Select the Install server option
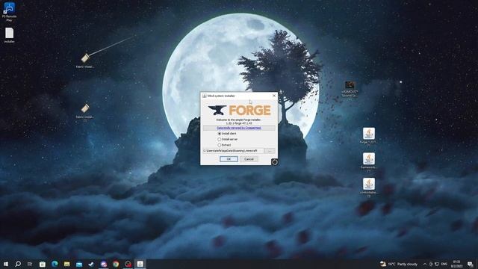The image size is (478, 269). coord(219,139)
